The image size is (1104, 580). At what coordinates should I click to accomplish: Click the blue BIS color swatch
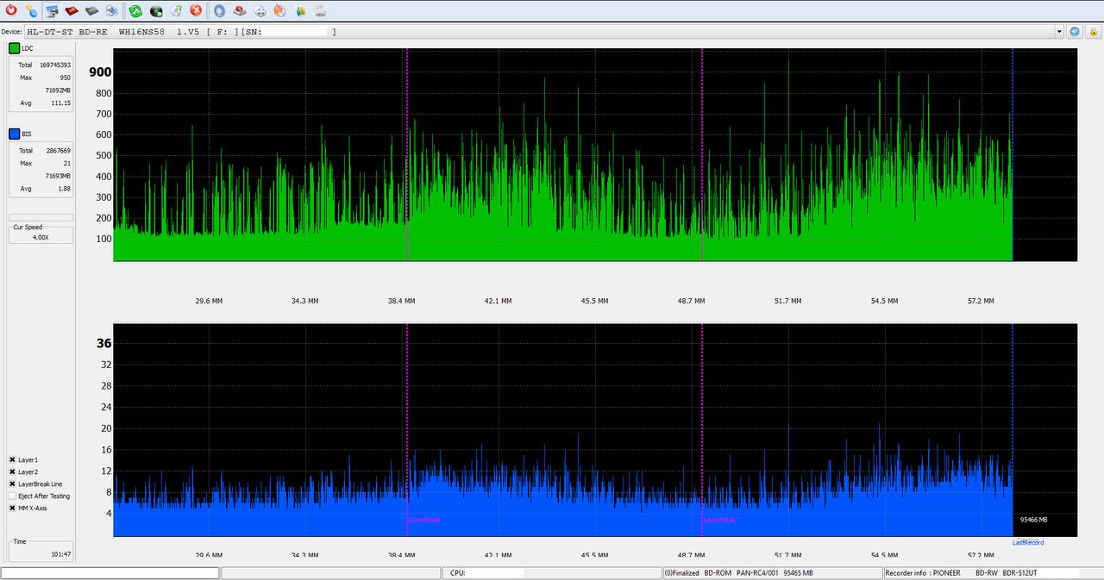(x=14, y=134)
